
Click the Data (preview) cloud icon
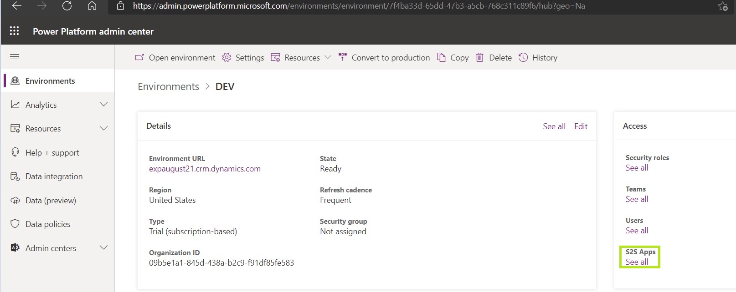click(x=15, y=200)
